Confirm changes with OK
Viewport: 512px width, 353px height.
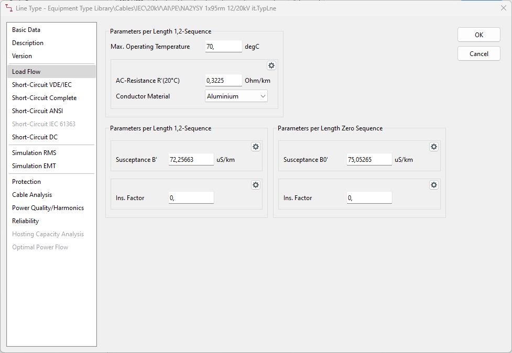click(x=478, y=35)
